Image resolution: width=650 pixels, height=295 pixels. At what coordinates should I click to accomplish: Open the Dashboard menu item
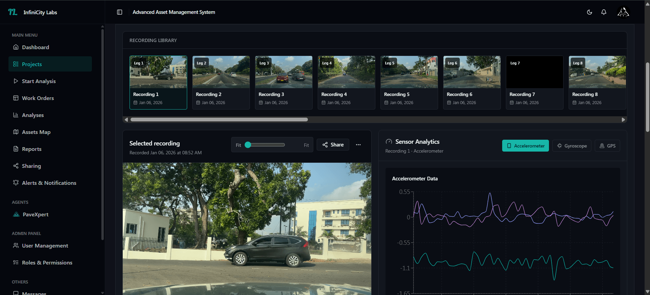coord(50,47)
